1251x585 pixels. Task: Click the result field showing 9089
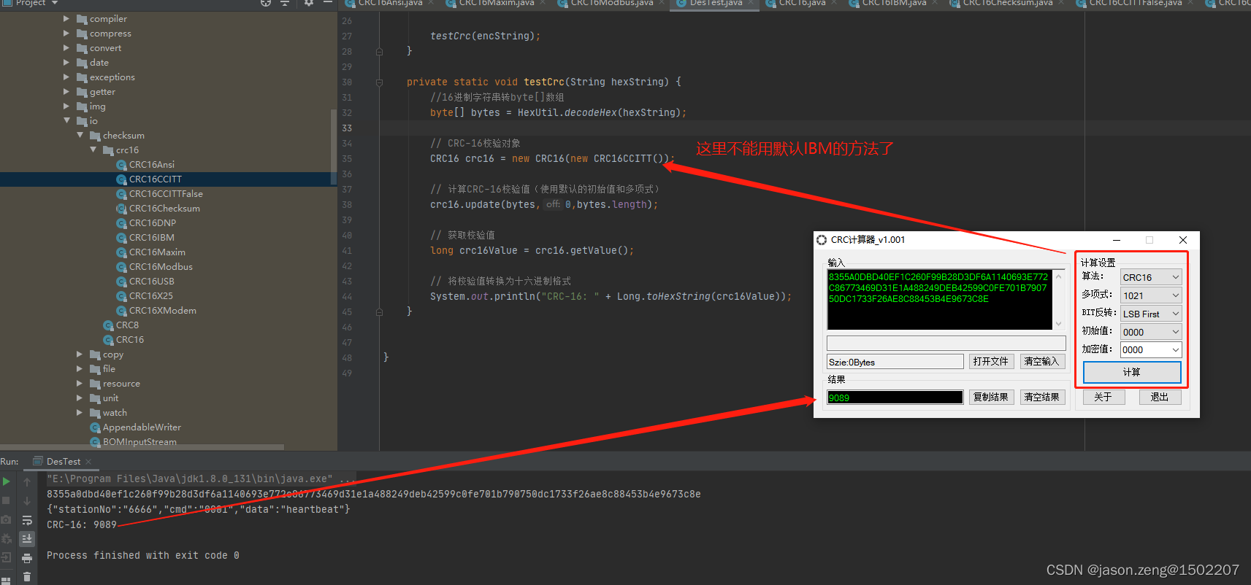pyautogui.click(x=895, y=398)
